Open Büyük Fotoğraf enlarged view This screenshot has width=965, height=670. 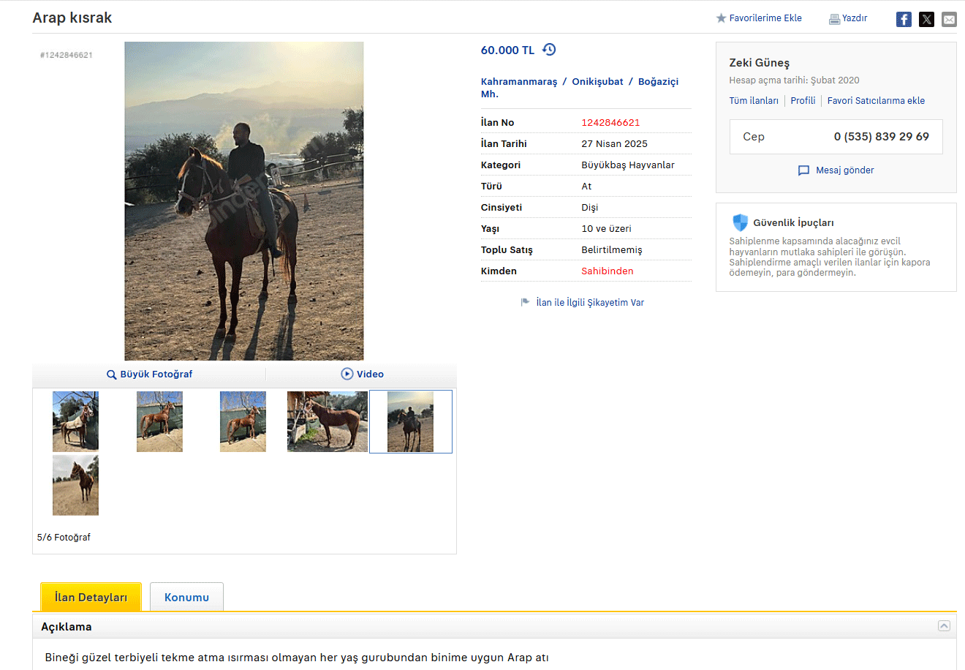pos(149,374)
